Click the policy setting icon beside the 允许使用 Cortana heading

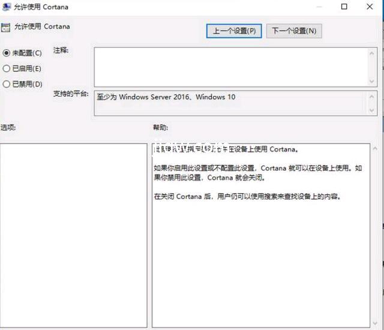[x=5, y=27]
